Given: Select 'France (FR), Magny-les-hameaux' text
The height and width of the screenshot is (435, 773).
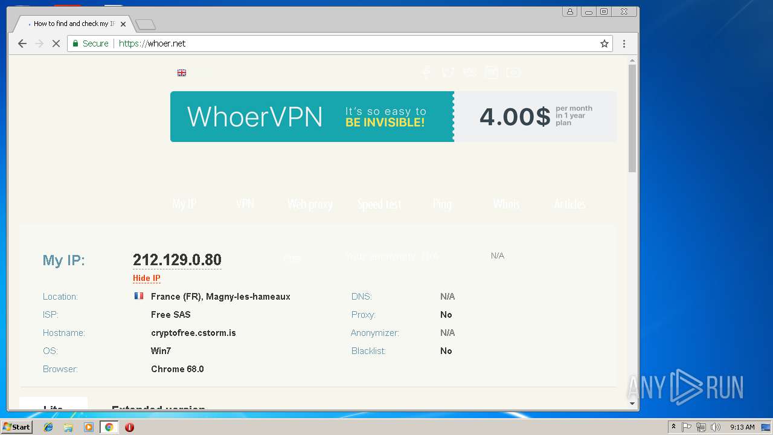Looking at the screenshot, I should pos(220,297).
